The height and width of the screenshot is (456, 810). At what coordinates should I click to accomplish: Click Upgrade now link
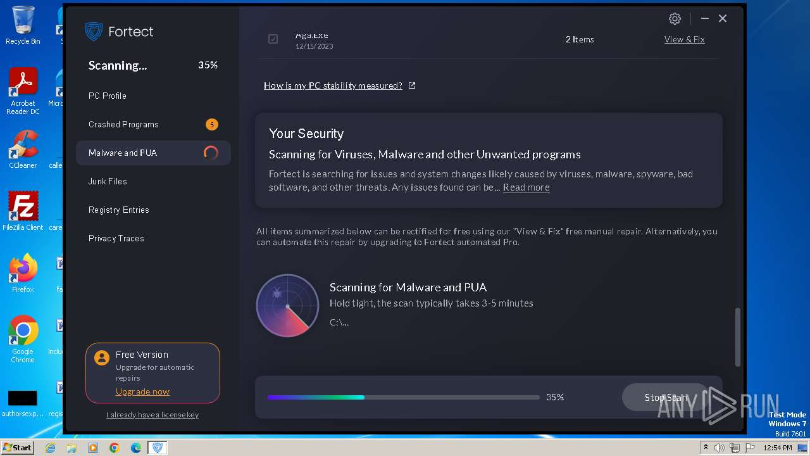[142, 391]
